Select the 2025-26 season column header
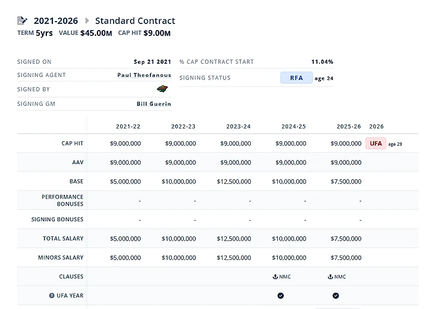This screenshot has width=439, height=309. pyautogui.click(x=349, y=126)
